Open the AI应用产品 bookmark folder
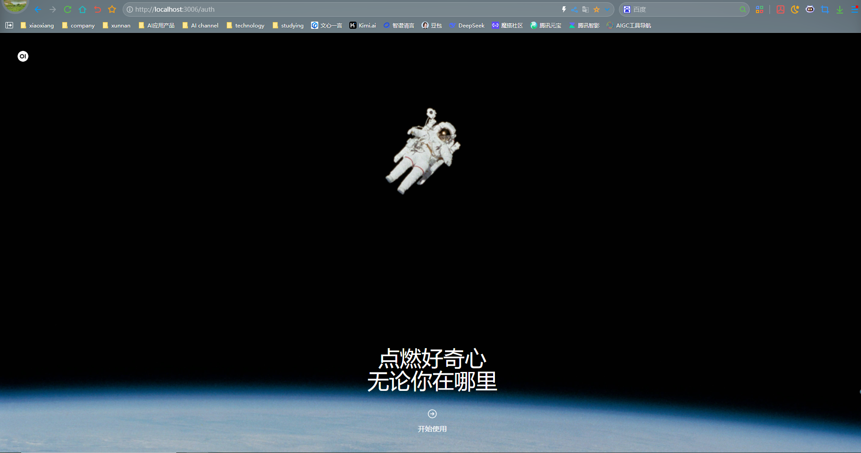861x453 pixels. point(156,26)
